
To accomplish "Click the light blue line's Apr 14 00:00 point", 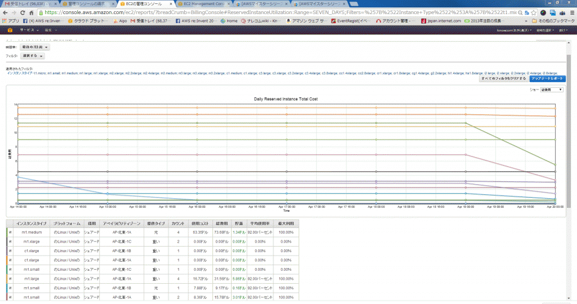I will tap(17, 177).
